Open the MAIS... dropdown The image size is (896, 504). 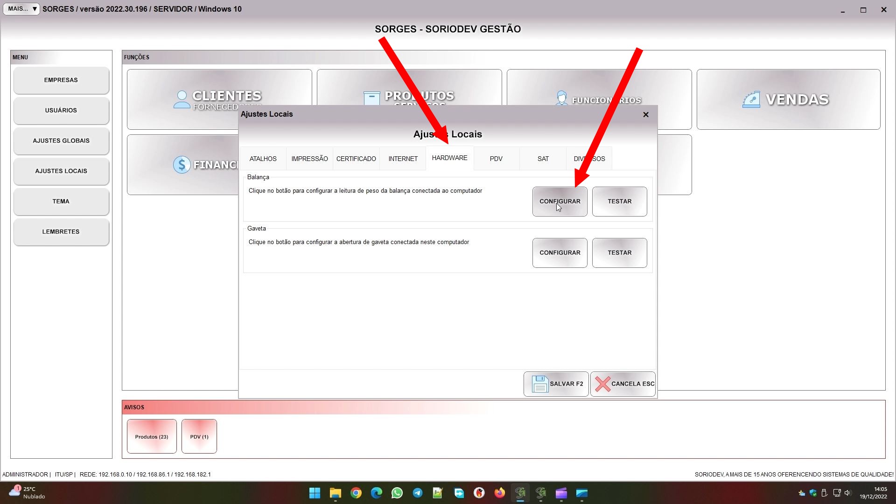click(x=21, y=9)
